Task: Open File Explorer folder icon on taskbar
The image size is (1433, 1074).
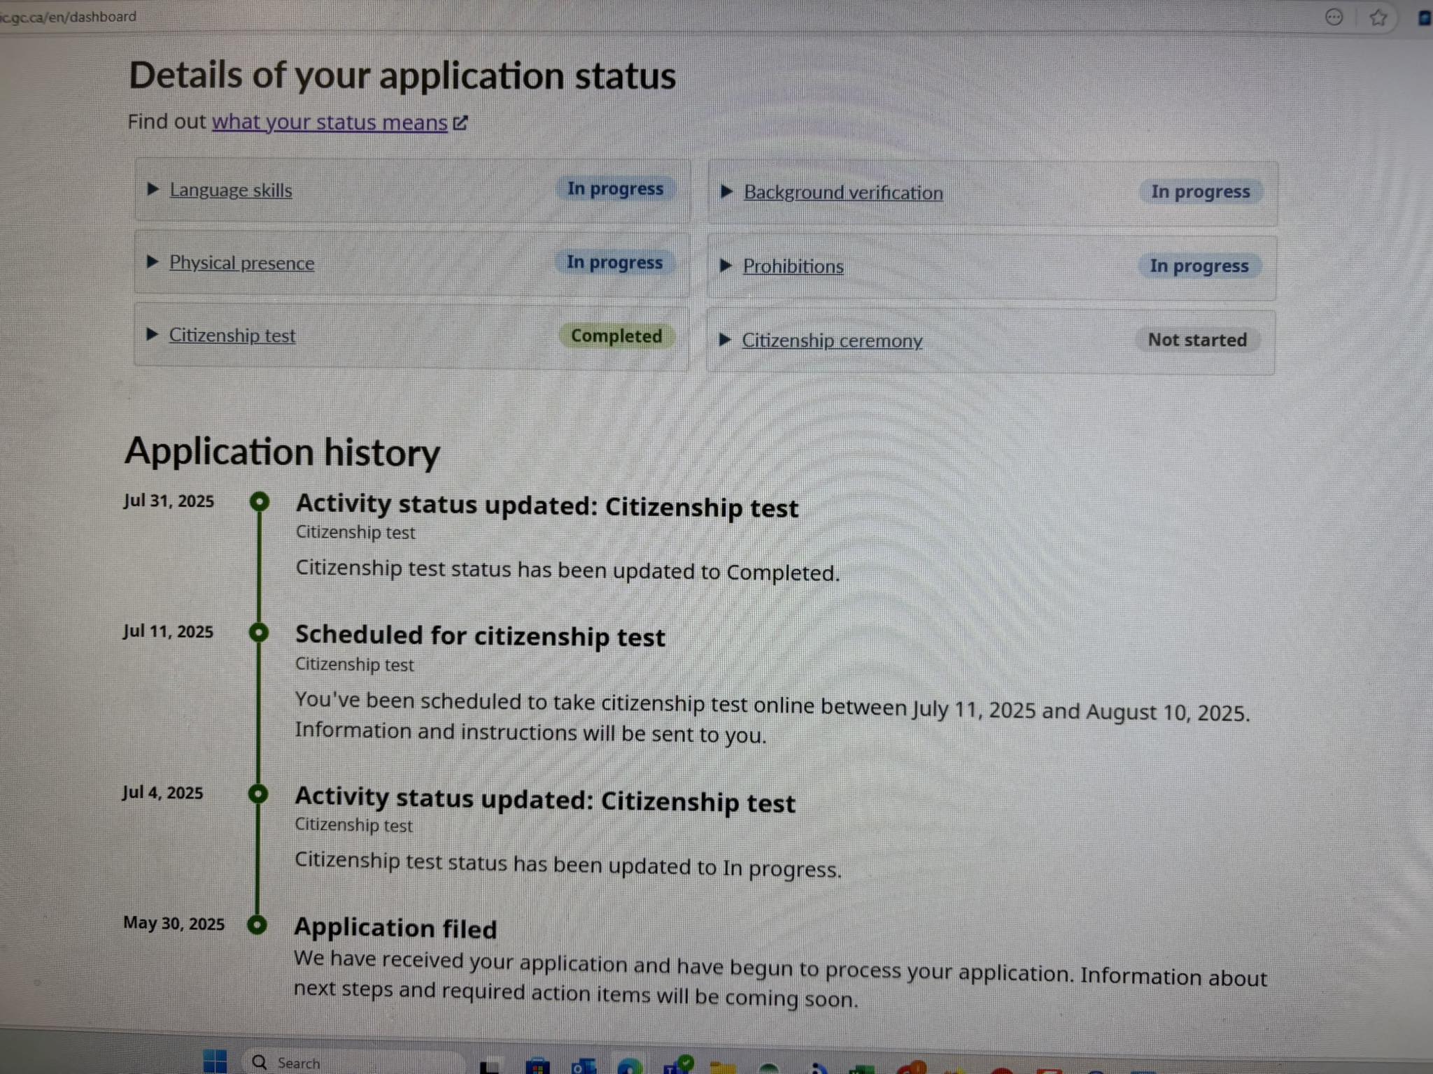Action: click(x=723, y=1066)
